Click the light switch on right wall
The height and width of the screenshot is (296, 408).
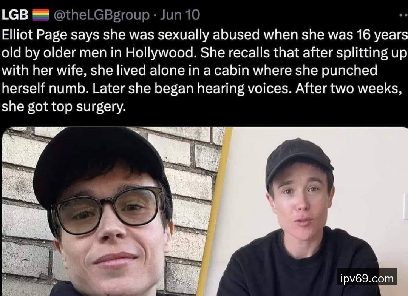click(x=406, y=205)
